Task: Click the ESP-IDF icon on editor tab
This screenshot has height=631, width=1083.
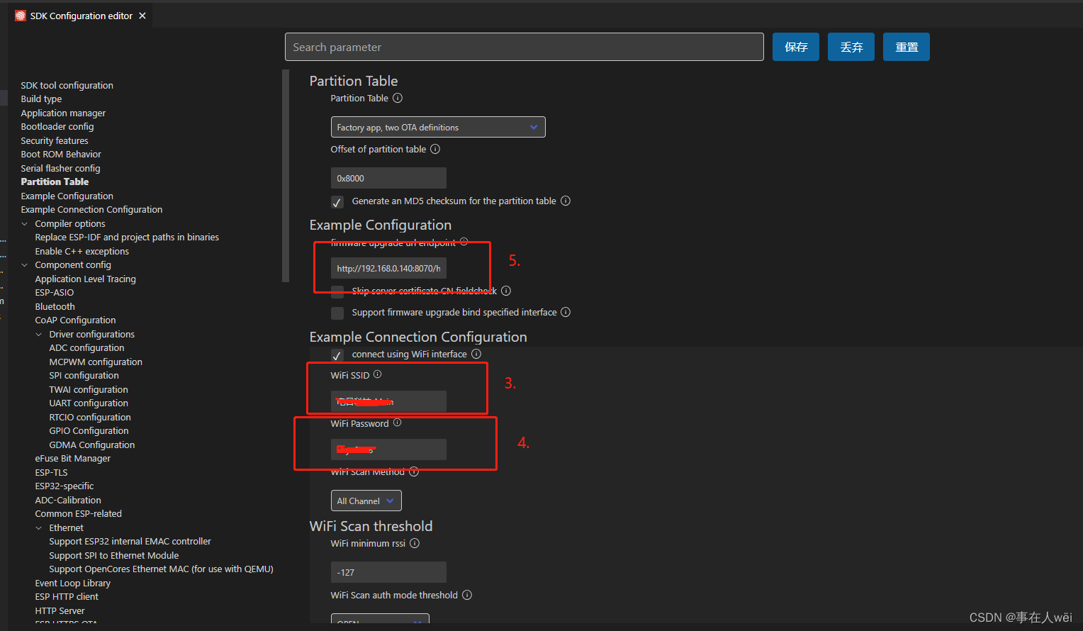Action: tap(21, 16)
